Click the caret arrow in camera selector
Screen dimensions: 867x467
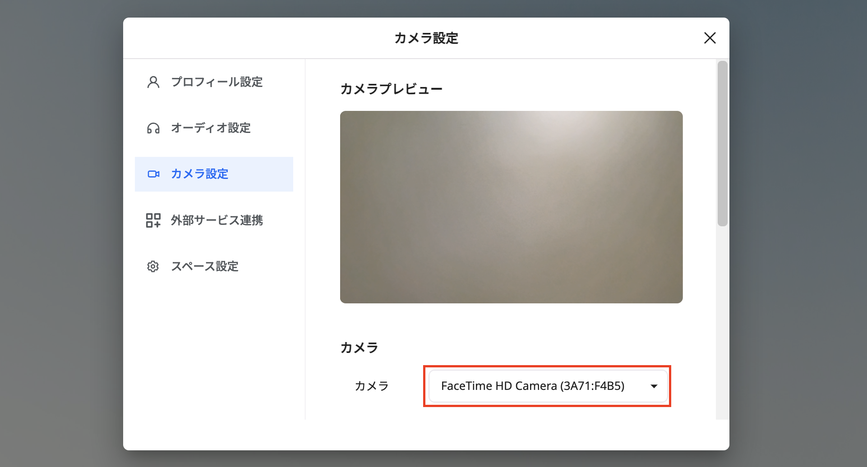(x=654, y=386)
